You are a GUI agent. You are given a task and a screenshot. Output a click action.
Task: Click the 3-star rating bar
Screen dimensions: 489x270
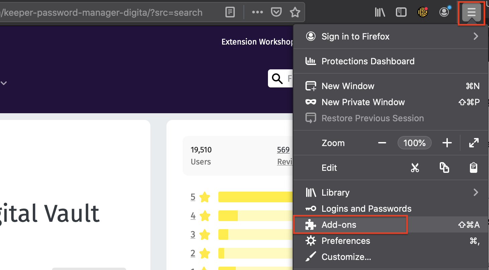coord(256,234)
